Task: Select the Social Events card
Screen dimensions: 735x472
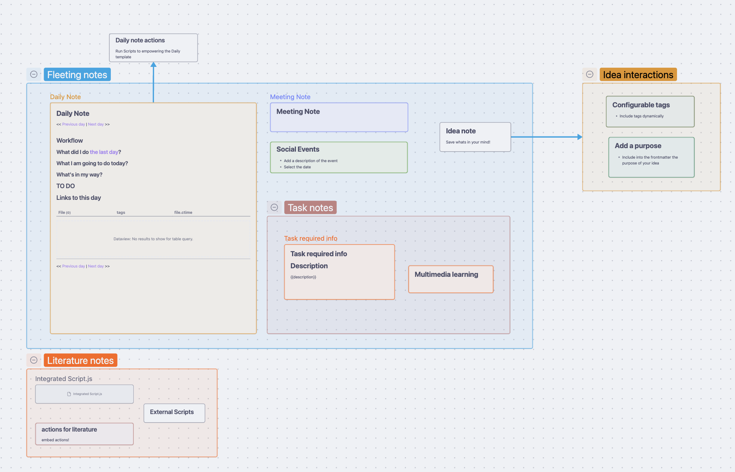Action: 339,157
